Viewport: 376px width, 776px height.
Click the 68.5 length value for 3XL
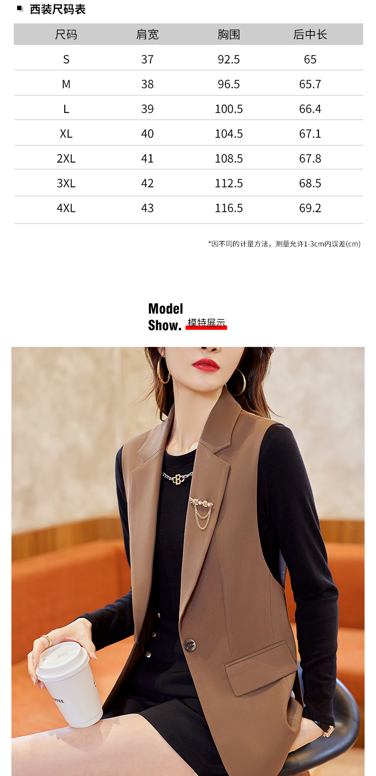(310, 183)
